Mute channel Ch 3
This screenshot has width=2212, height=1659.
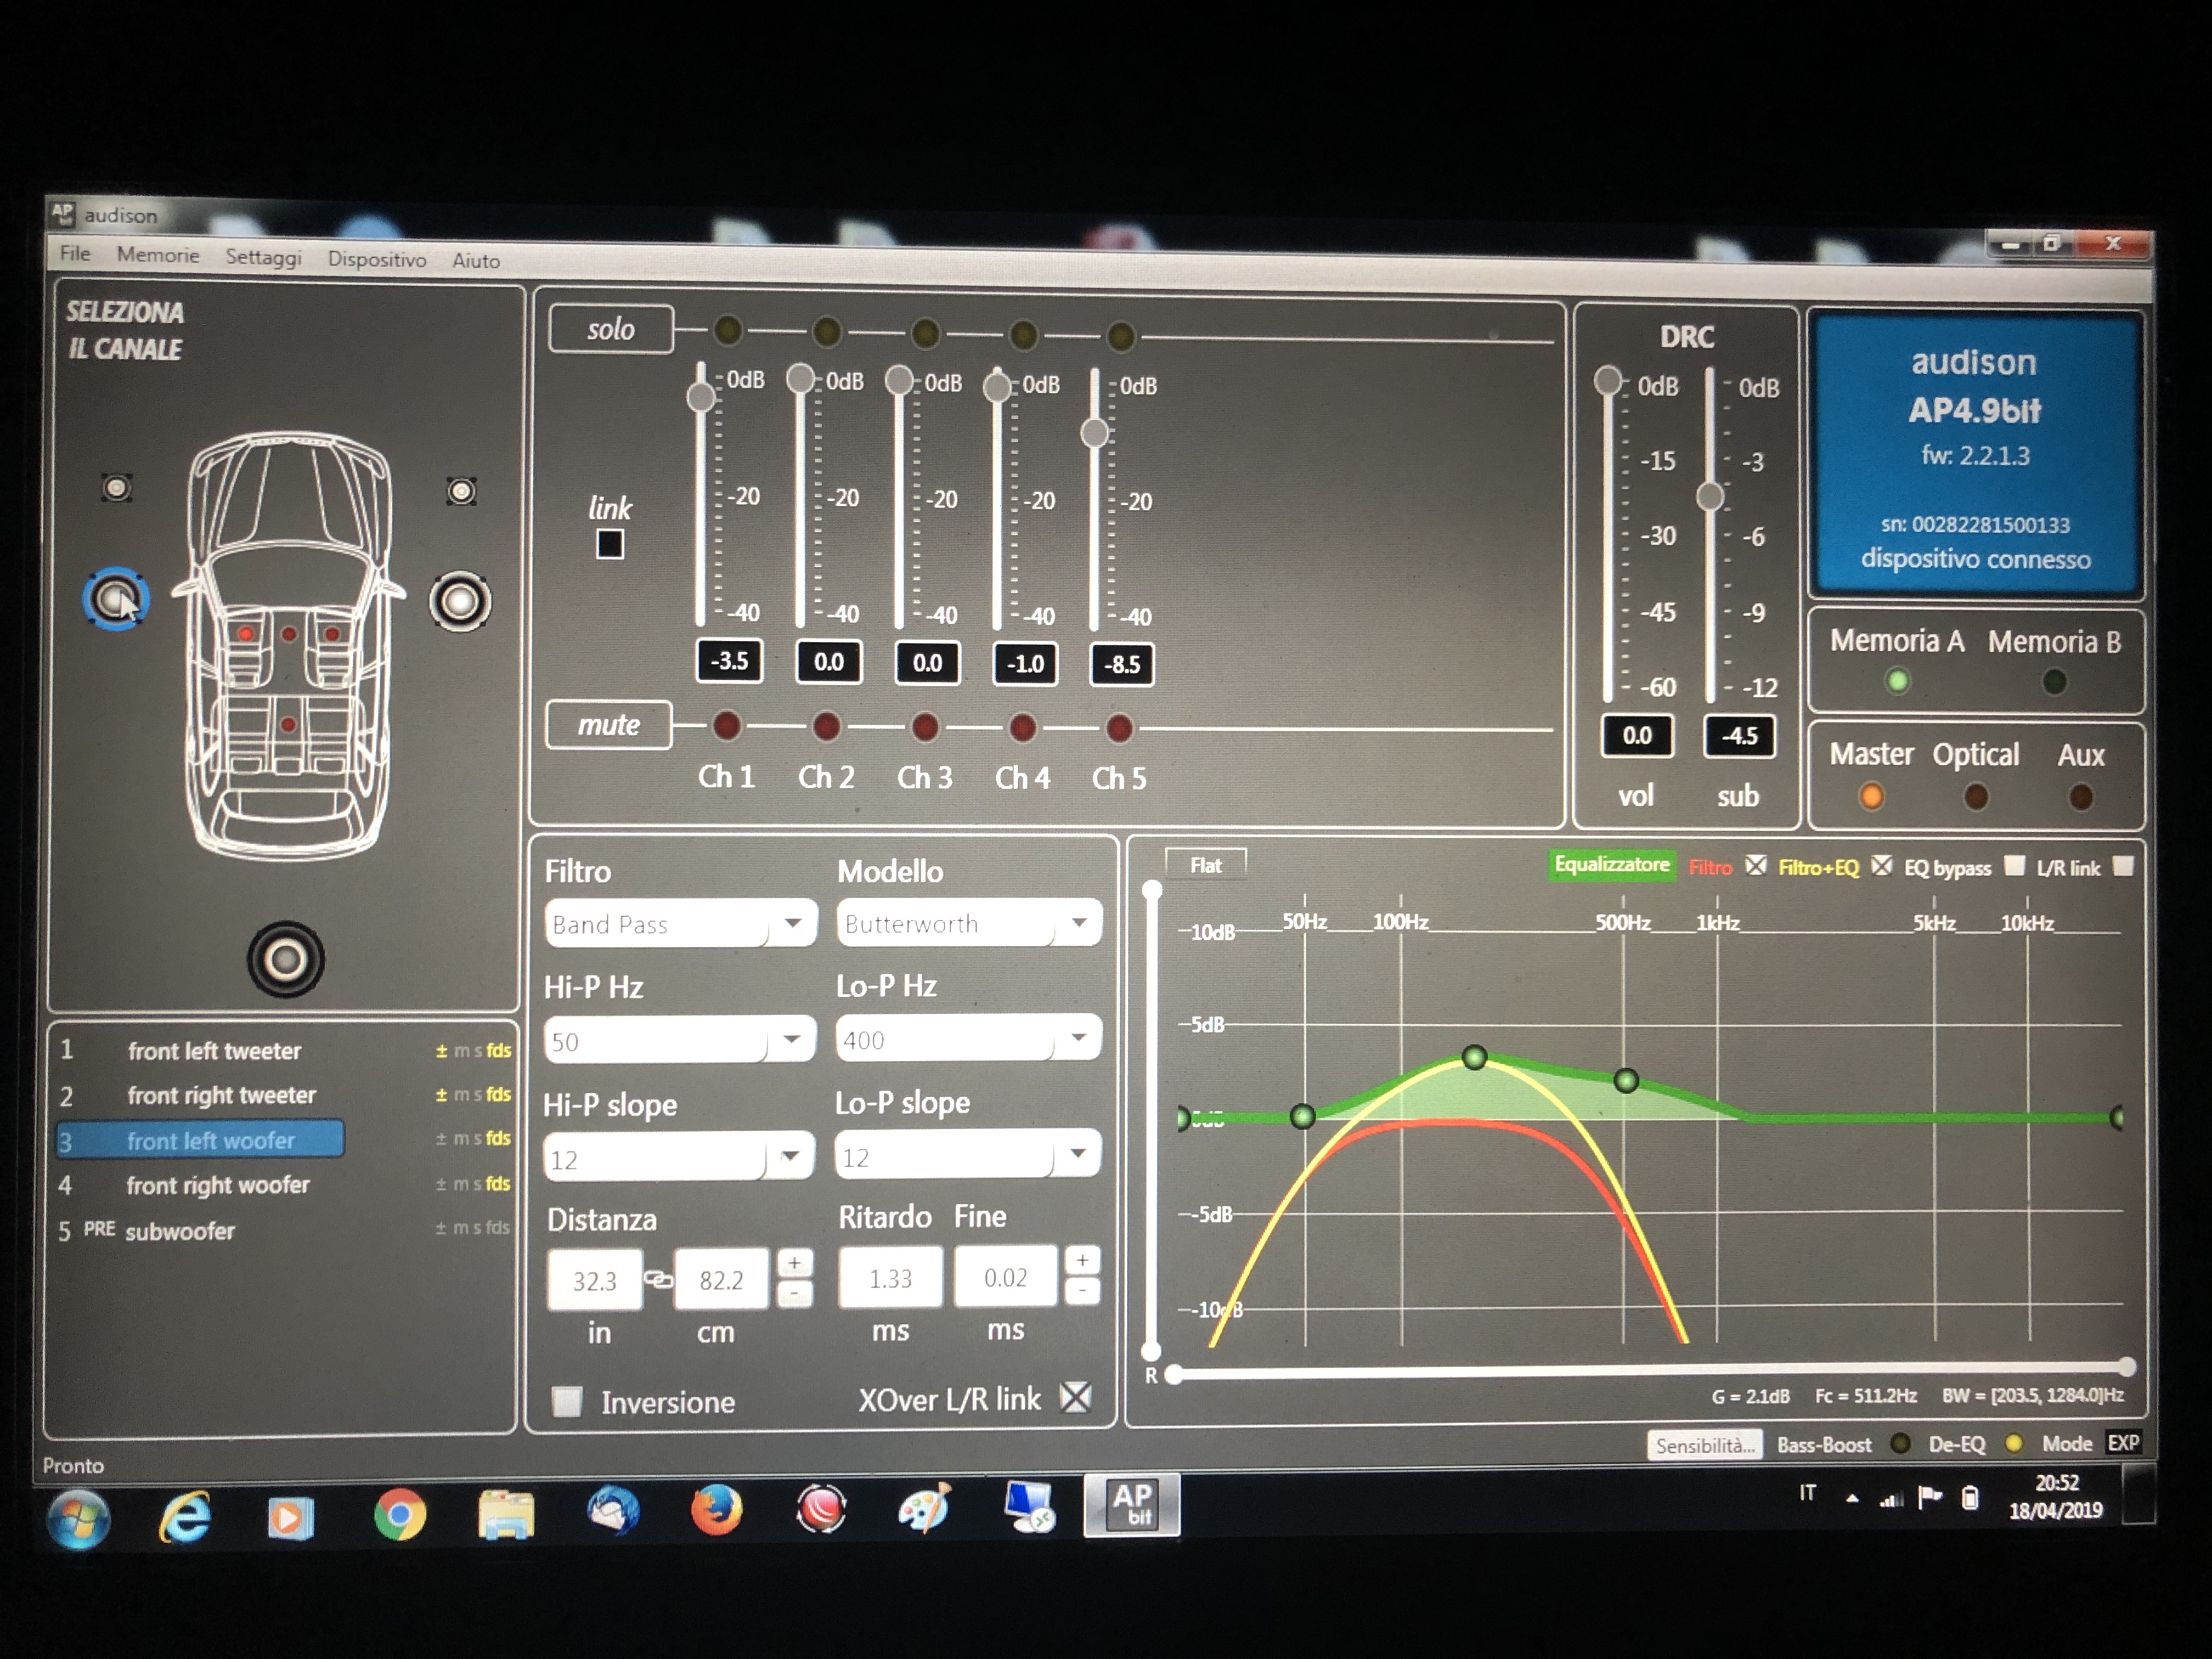tap(925, 728)
